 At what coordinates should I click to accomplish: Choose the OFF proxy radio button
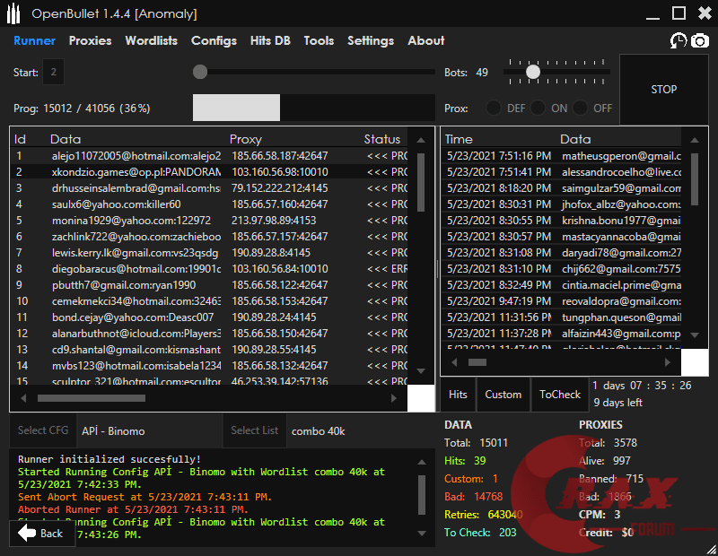[581, 108]
